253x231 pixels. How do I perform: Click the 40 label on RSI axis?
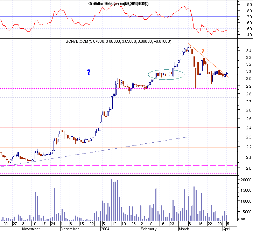tap(249, 35)
